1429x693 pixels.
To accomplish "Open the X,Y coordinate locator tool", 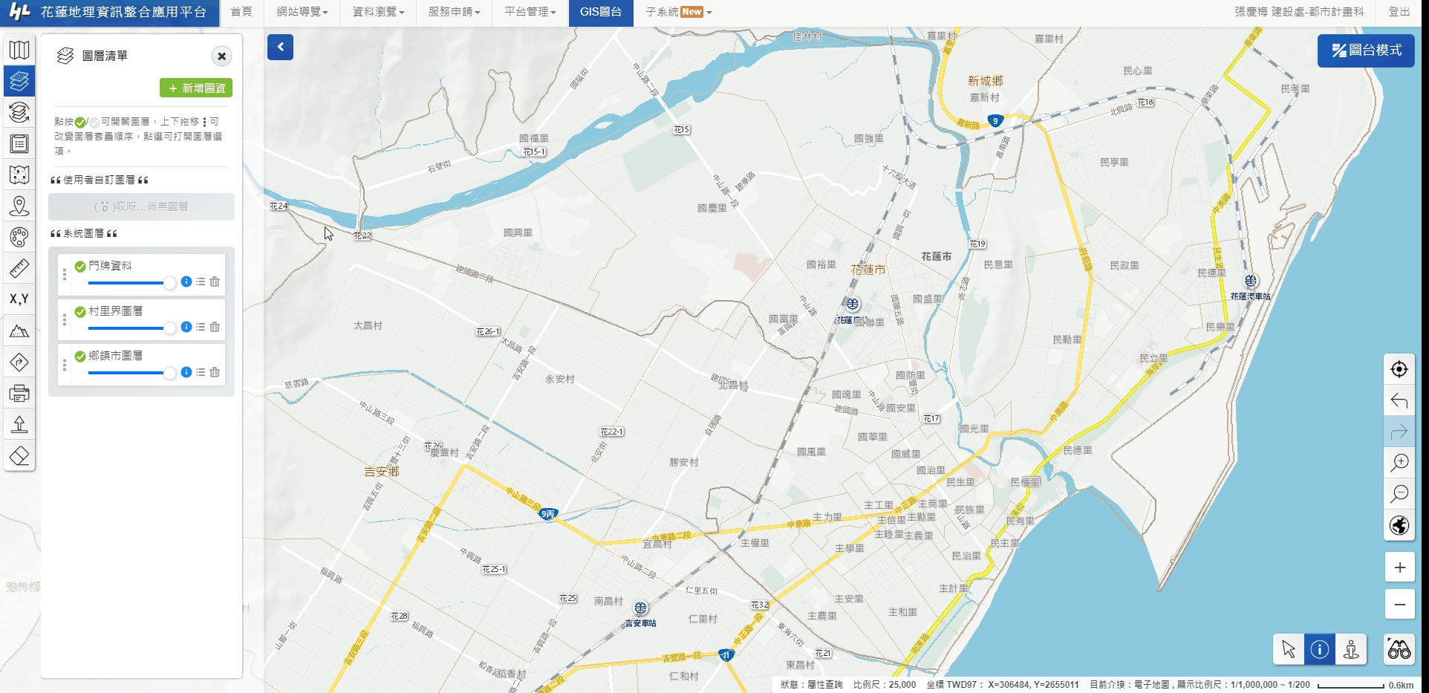I will pos(19,299).
